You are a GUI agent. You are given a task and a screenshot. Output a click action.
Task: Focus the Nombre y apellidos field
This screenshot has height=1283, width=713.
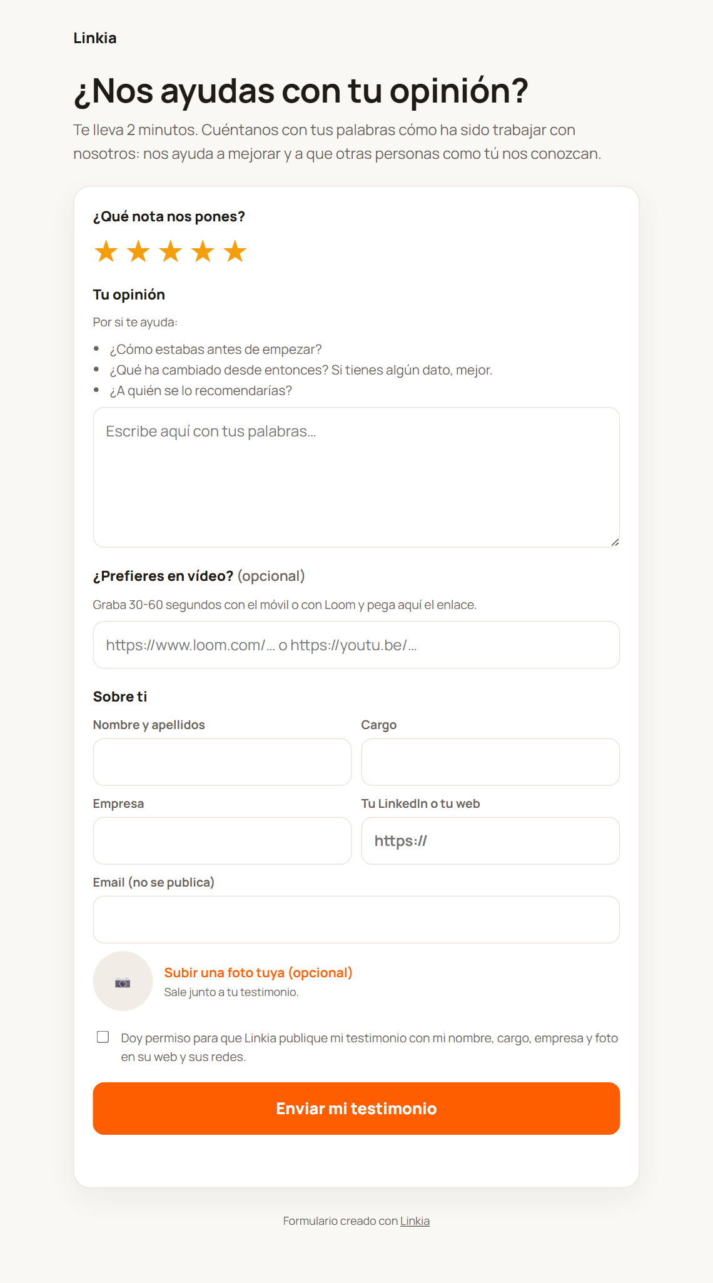(222, 762)
